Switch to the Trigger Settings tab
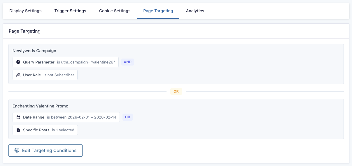Image resolution: width=352 pixels, height=166 pixels. coord(70,11)
